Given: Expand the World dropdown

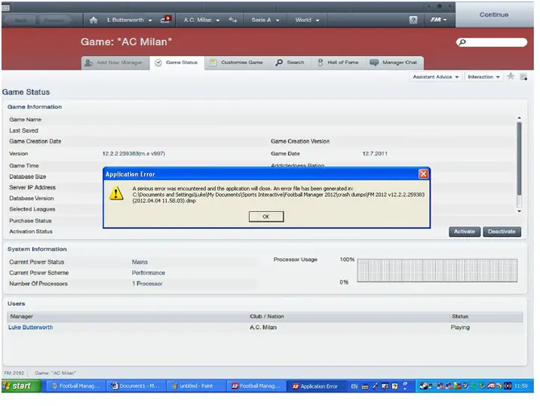Looking at the screenshot, I should 307,20.
